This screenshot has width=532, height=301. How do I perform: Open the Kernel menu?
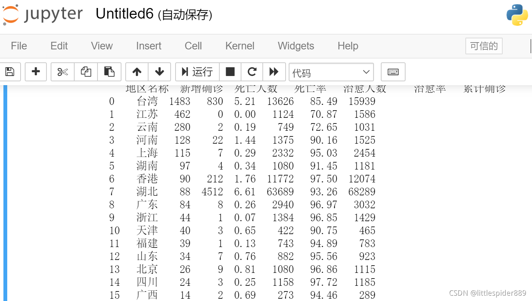point(240,46)
